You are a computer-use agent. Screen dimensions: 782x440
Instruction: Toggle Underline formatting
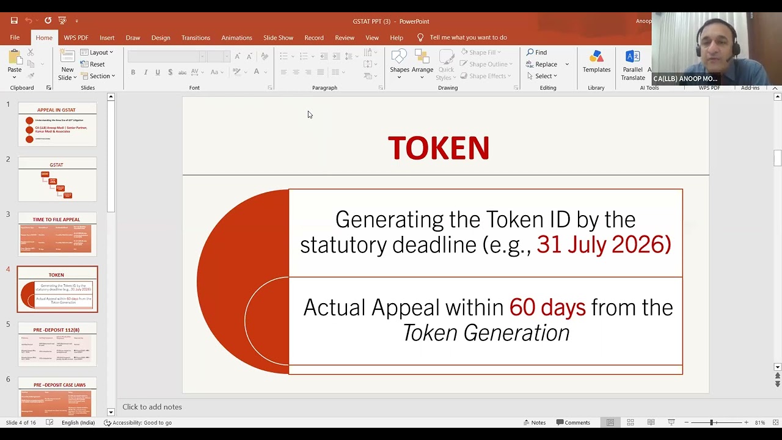(158, 72)
